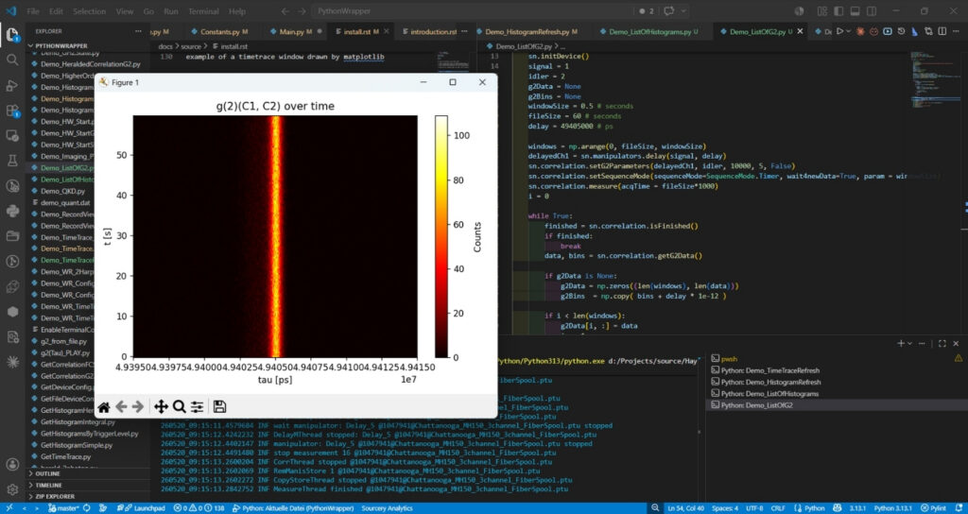Open the Search view in activity bar
968x514 pixels.
[x=11, y=60]
